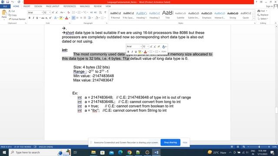Screen dimensions: 278x156
Task: Expand the Styles gallery list
Action: coord(254,18)
